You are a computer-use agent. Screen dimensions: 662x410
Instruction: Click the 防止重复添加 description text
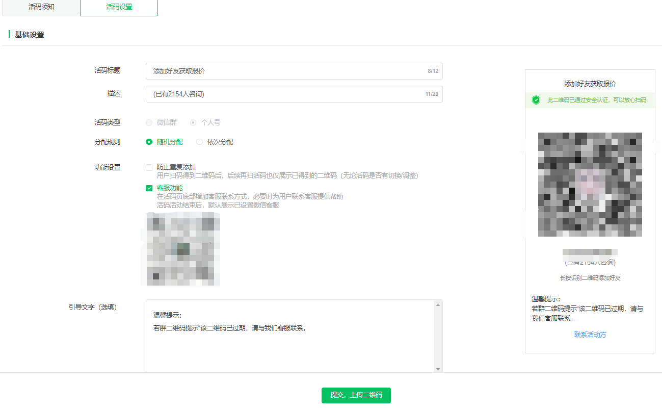(x=287, y=175)
